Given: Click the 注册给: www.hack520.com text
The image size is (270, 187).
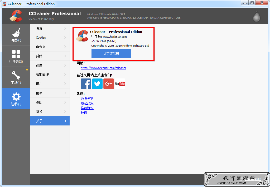Looking at the screenshot, I should click(x=109, y=37).
